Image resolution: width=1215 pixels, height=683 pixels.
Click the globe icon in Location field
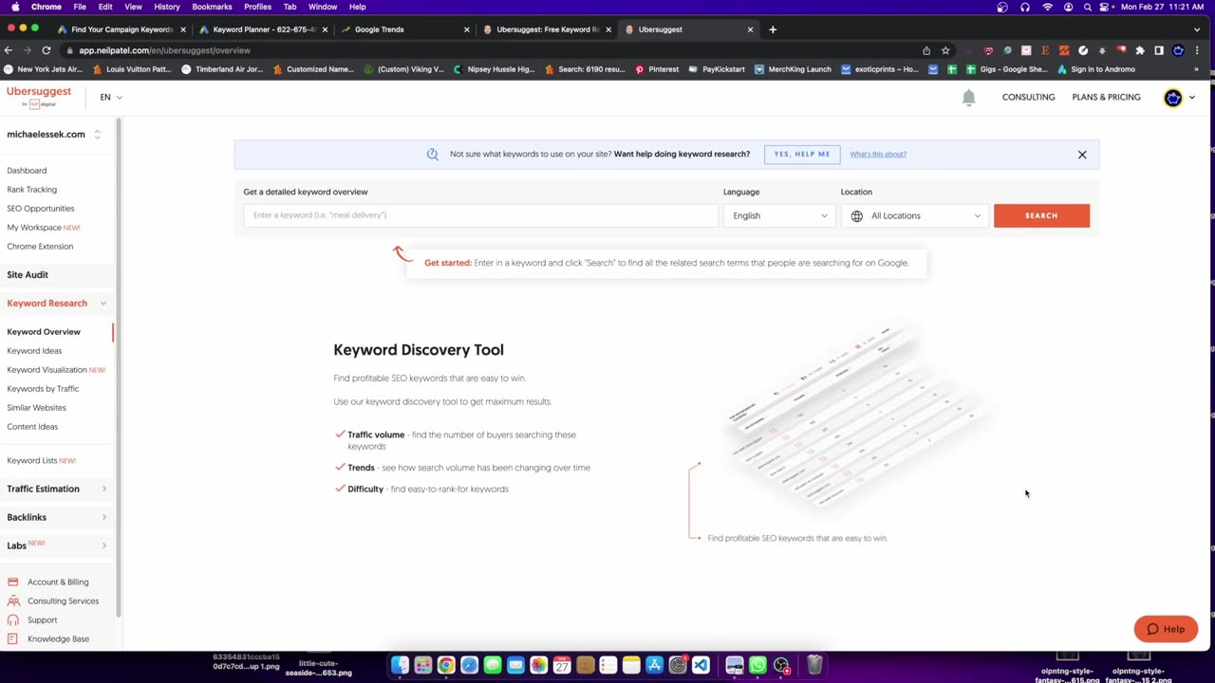tap(857, 215)
